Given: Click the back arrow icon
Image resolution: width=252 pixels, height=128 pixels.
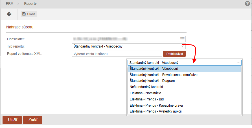Looking at the screenshot, I should pyautogui.click(x=9, y=14).
